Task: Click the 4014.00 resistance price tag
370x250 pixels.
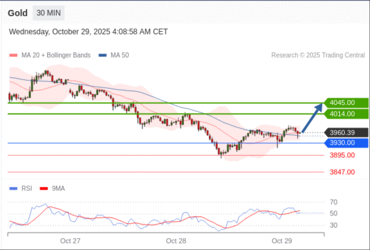Action: pyautogui.click(x=346, y=114)
